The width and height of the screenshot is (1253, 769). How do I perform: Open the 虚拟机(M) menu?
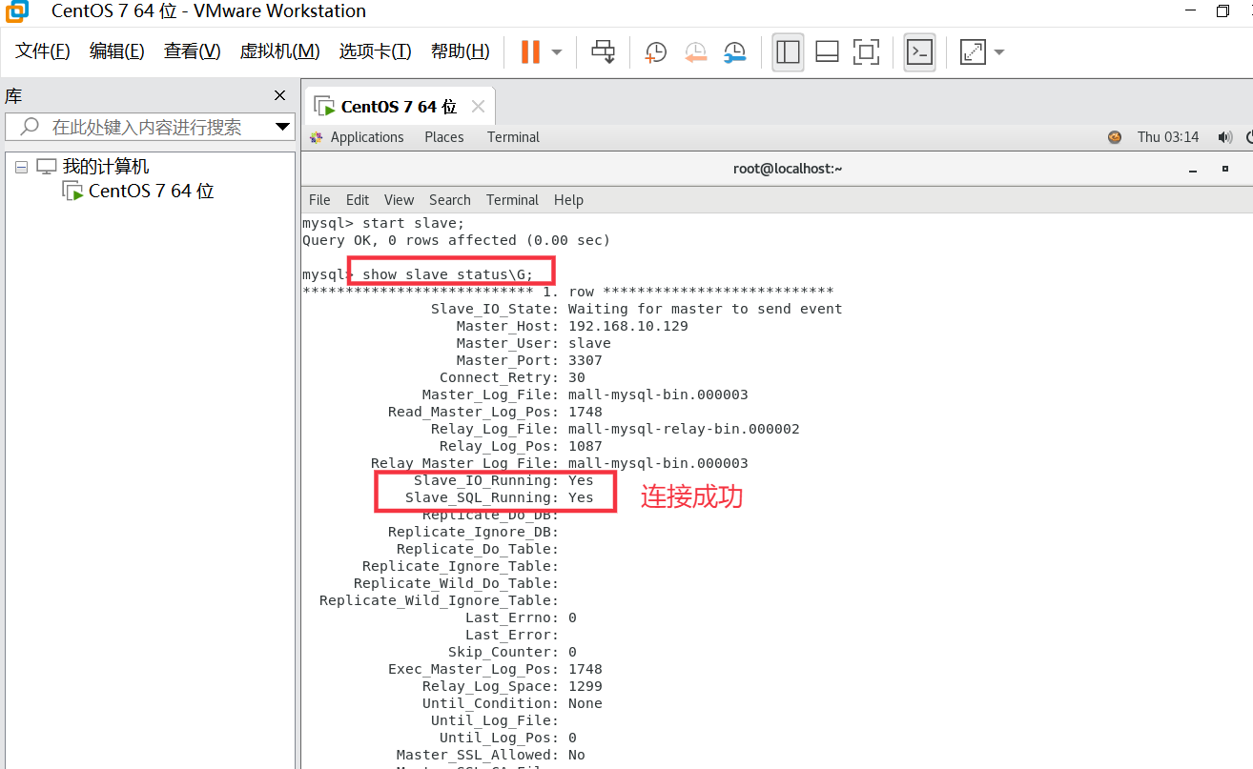278,51
